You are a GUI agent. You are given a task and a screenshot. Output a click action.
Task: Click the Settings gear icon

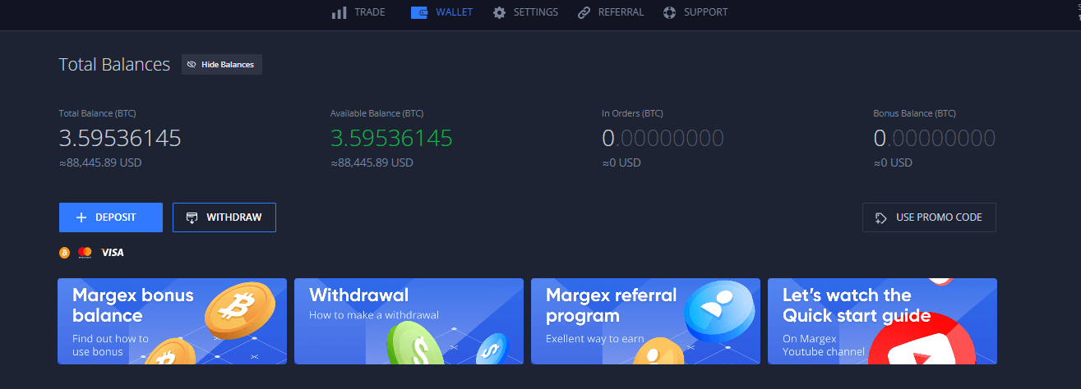click(x=499, y=13)
